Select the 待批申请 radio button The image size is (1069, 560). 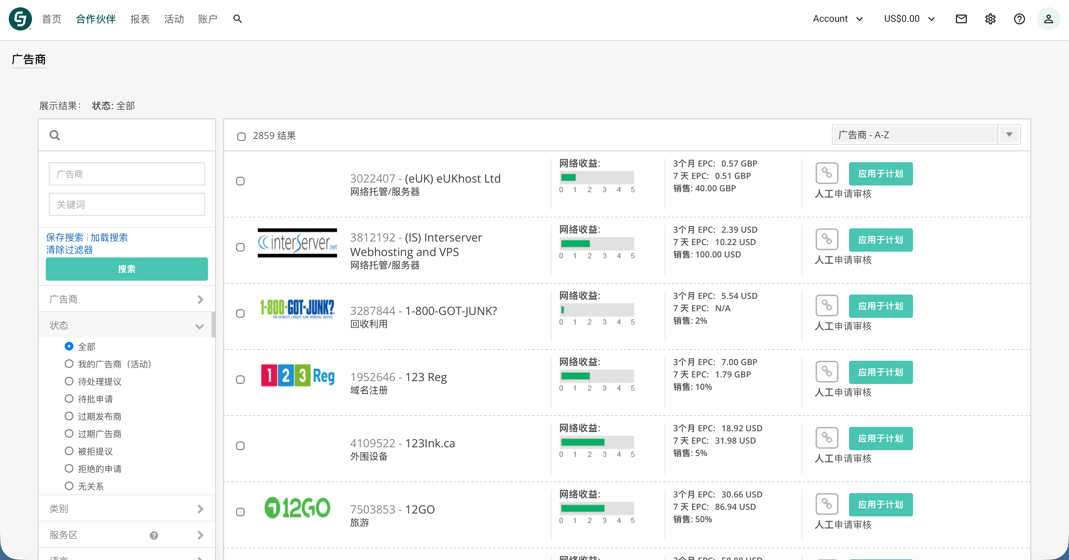tap(69, 399)
